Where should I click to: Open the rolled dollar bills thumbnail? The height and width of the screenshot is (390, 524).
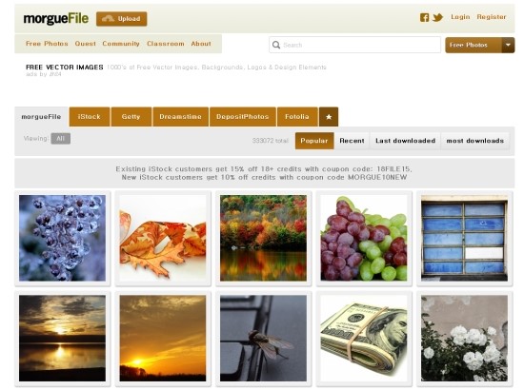tap(364, 339)
